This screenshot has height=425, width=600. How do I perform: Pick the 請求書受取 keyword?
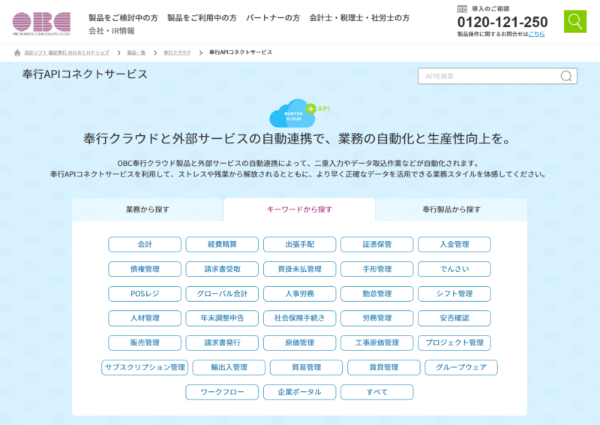[222, 269]
